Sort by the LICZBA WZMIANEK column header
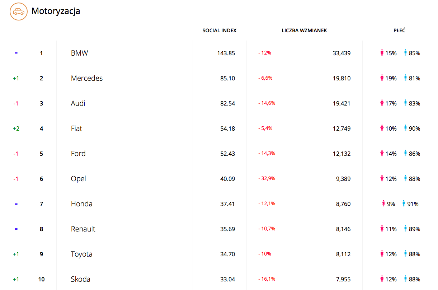 [x=304, y=31]
